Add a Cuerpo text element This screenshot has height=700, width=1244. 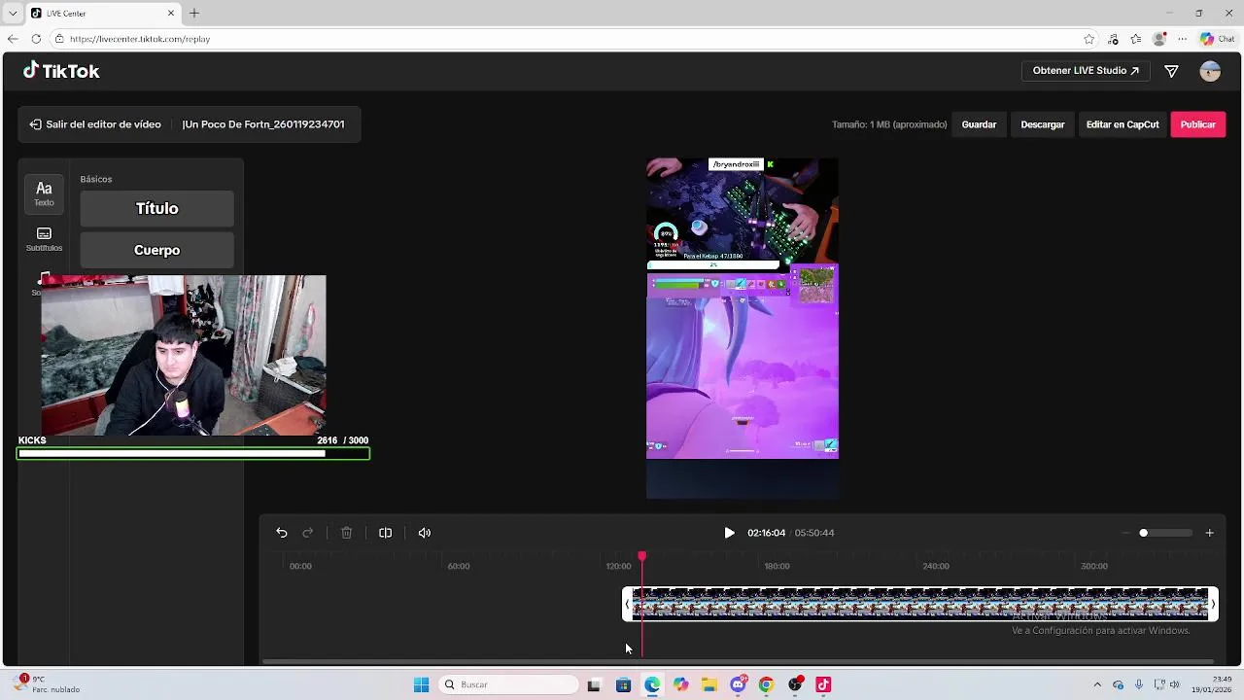pyautogui.click(x=156, y=250)
